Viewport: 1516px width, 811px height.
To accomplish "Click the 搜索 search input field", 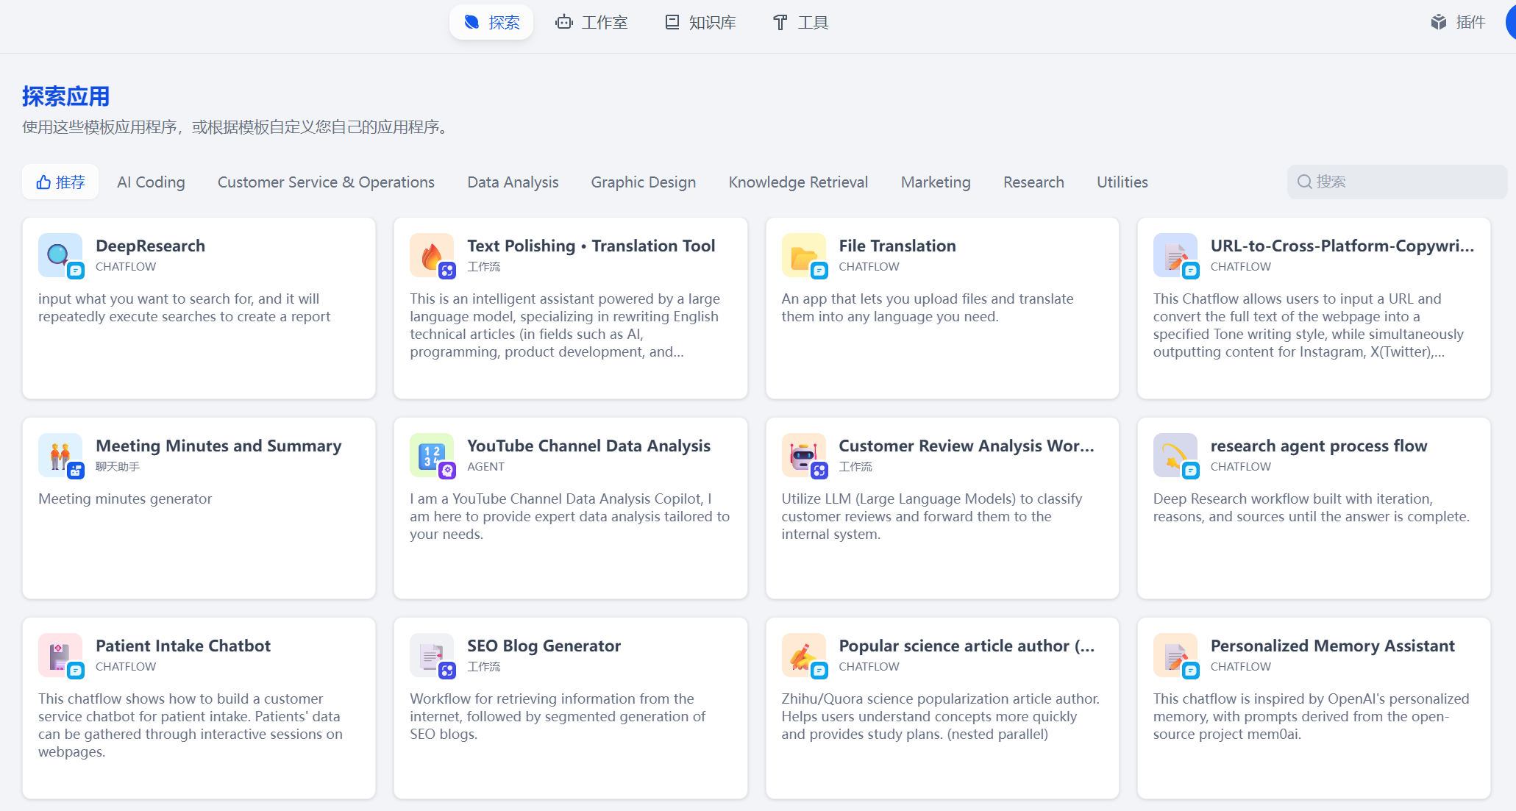I will pos(1405,182).
